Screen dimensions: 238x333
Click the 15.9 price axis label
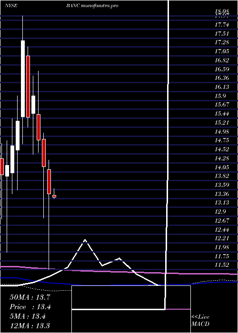[220, 96]
